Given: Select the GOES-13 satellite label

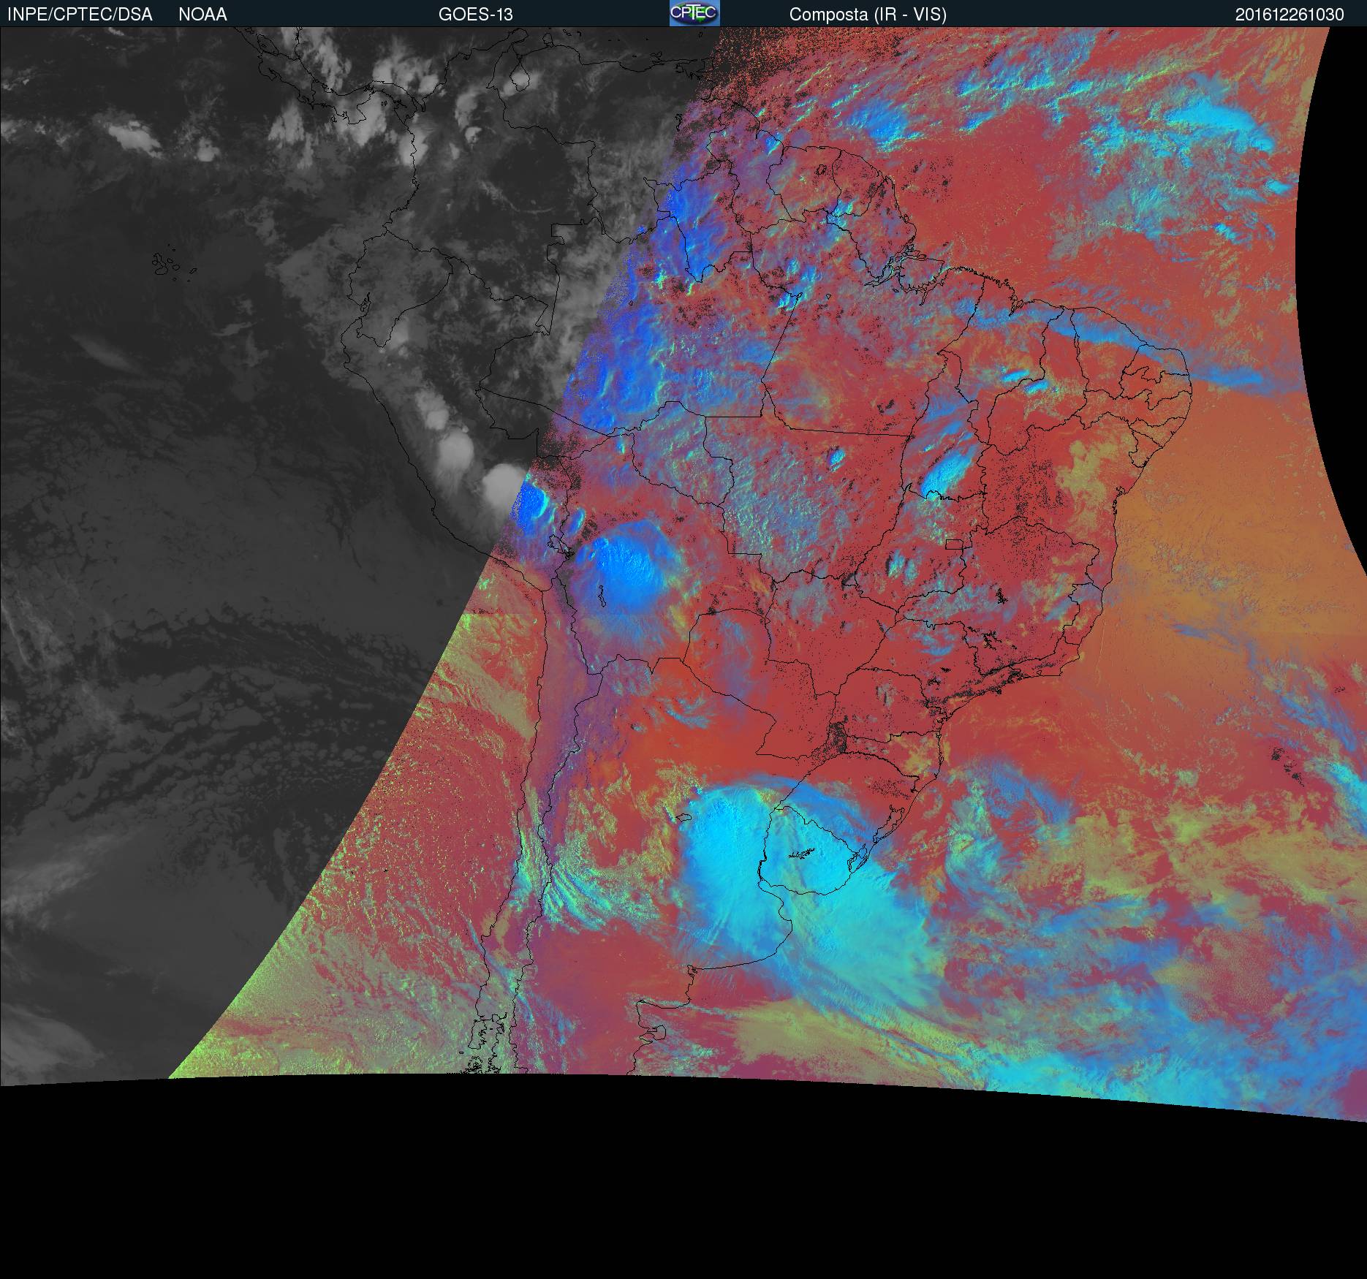Looking at the screenshot, I should tap(475, 15).
